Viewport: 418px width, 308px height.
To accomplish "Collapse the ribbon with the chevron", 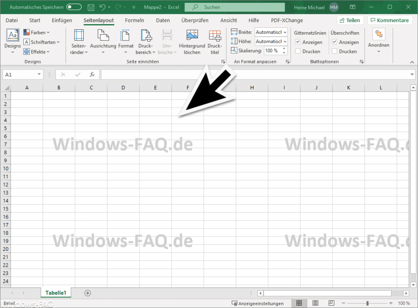I will coord(412,62).
